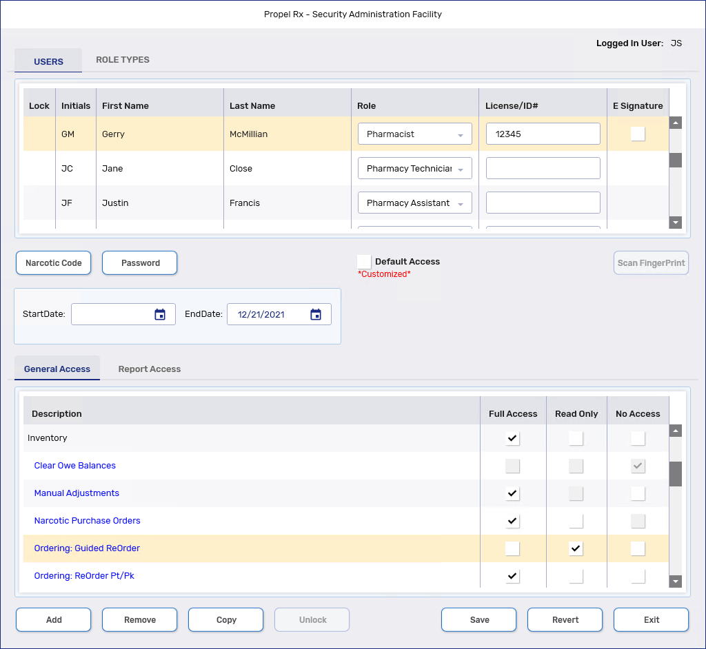This screenshot has width=706, height=649.
Task: Click the License/ID# field for Justin Francis
Action: click(543, 203)
